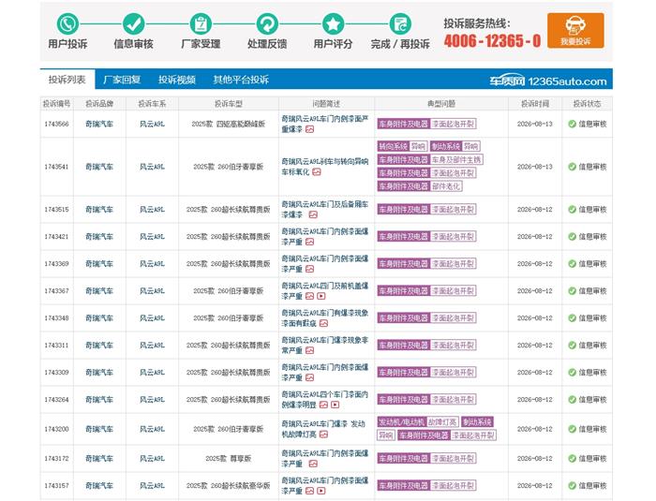656x501 pixels.
Task: Open complaint link 奇瑞风云A9L四门及前机盖爆漆严重
Action: 324,290
